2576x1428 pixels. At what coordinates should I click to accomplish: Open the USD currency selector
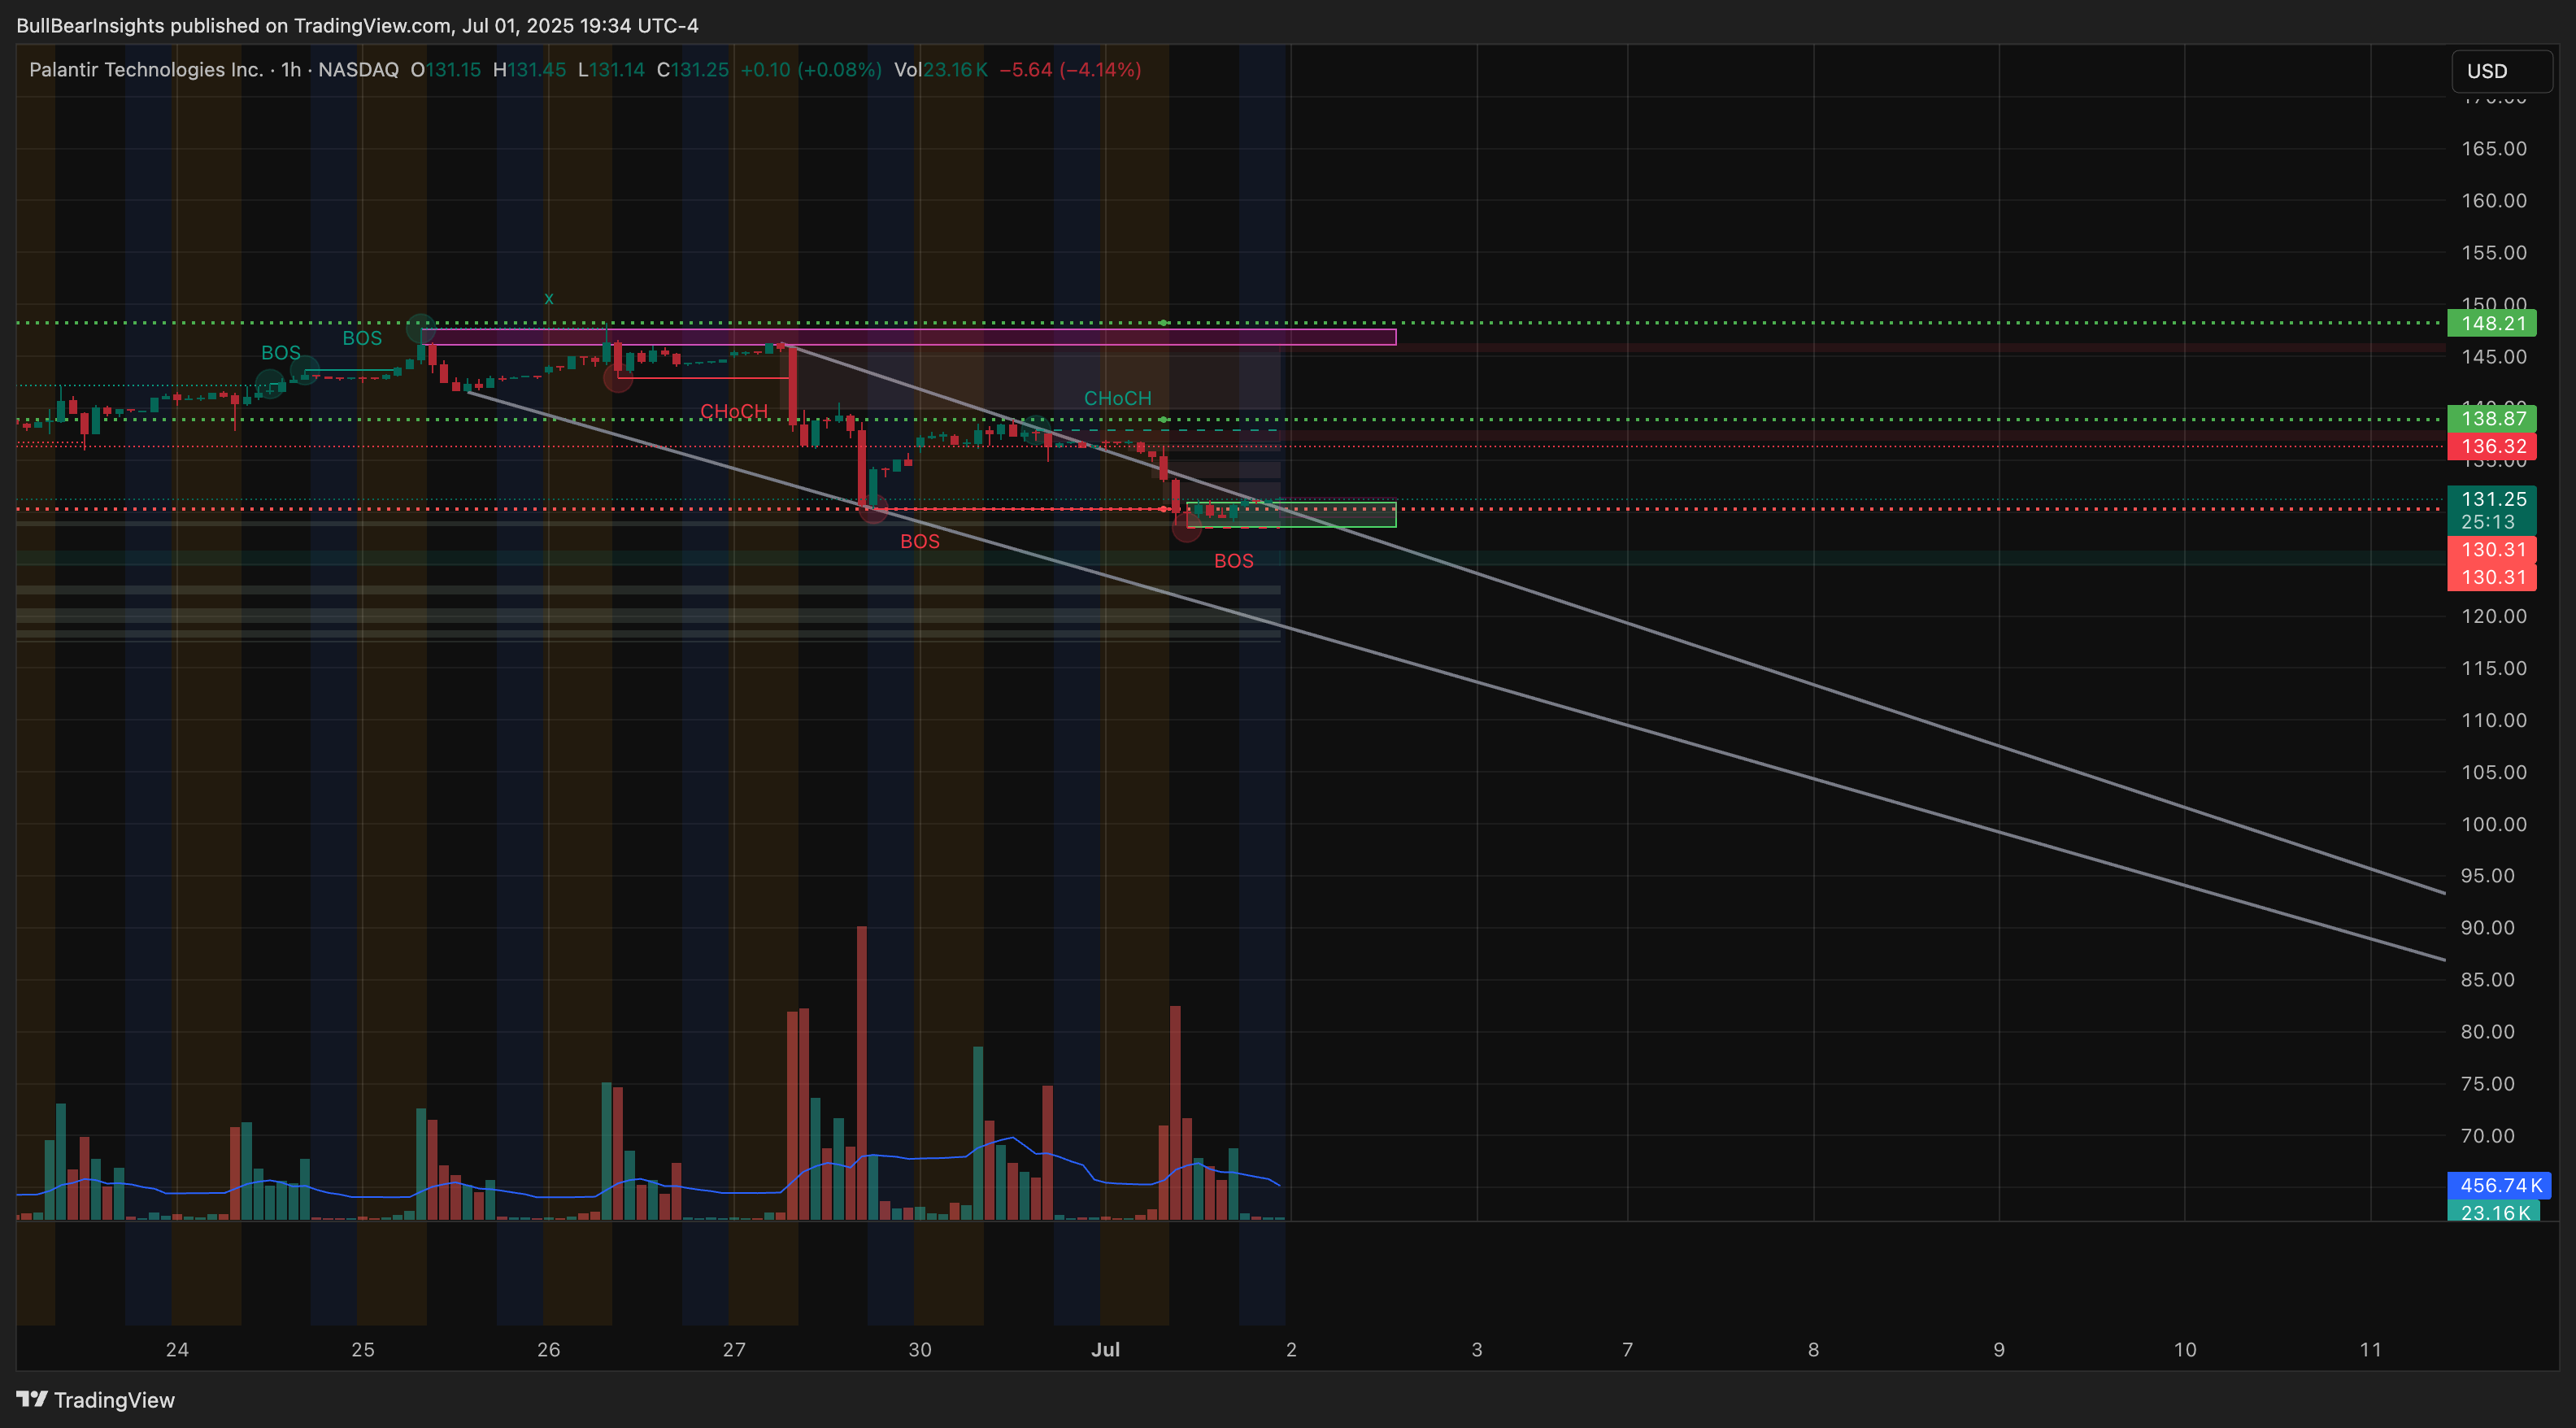click(x=2501, y=71)
